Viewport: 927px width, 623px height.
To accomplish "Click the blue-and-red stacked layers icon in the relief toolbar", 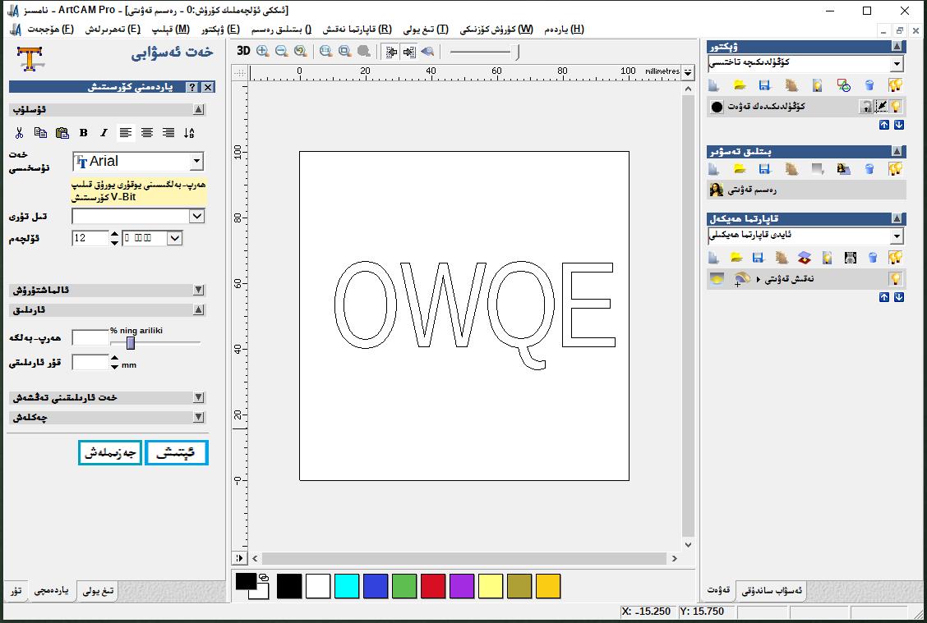I will [804, 258].
